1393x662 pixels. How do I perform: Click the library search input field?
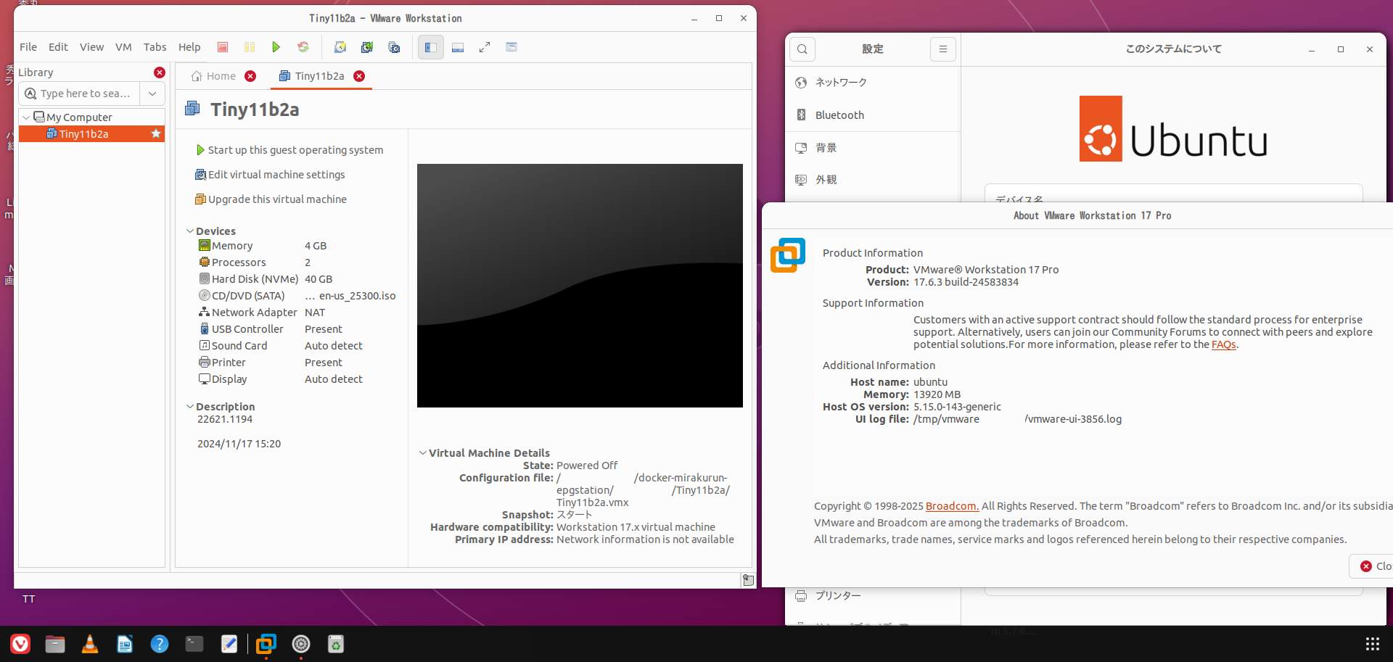(81, 94)
